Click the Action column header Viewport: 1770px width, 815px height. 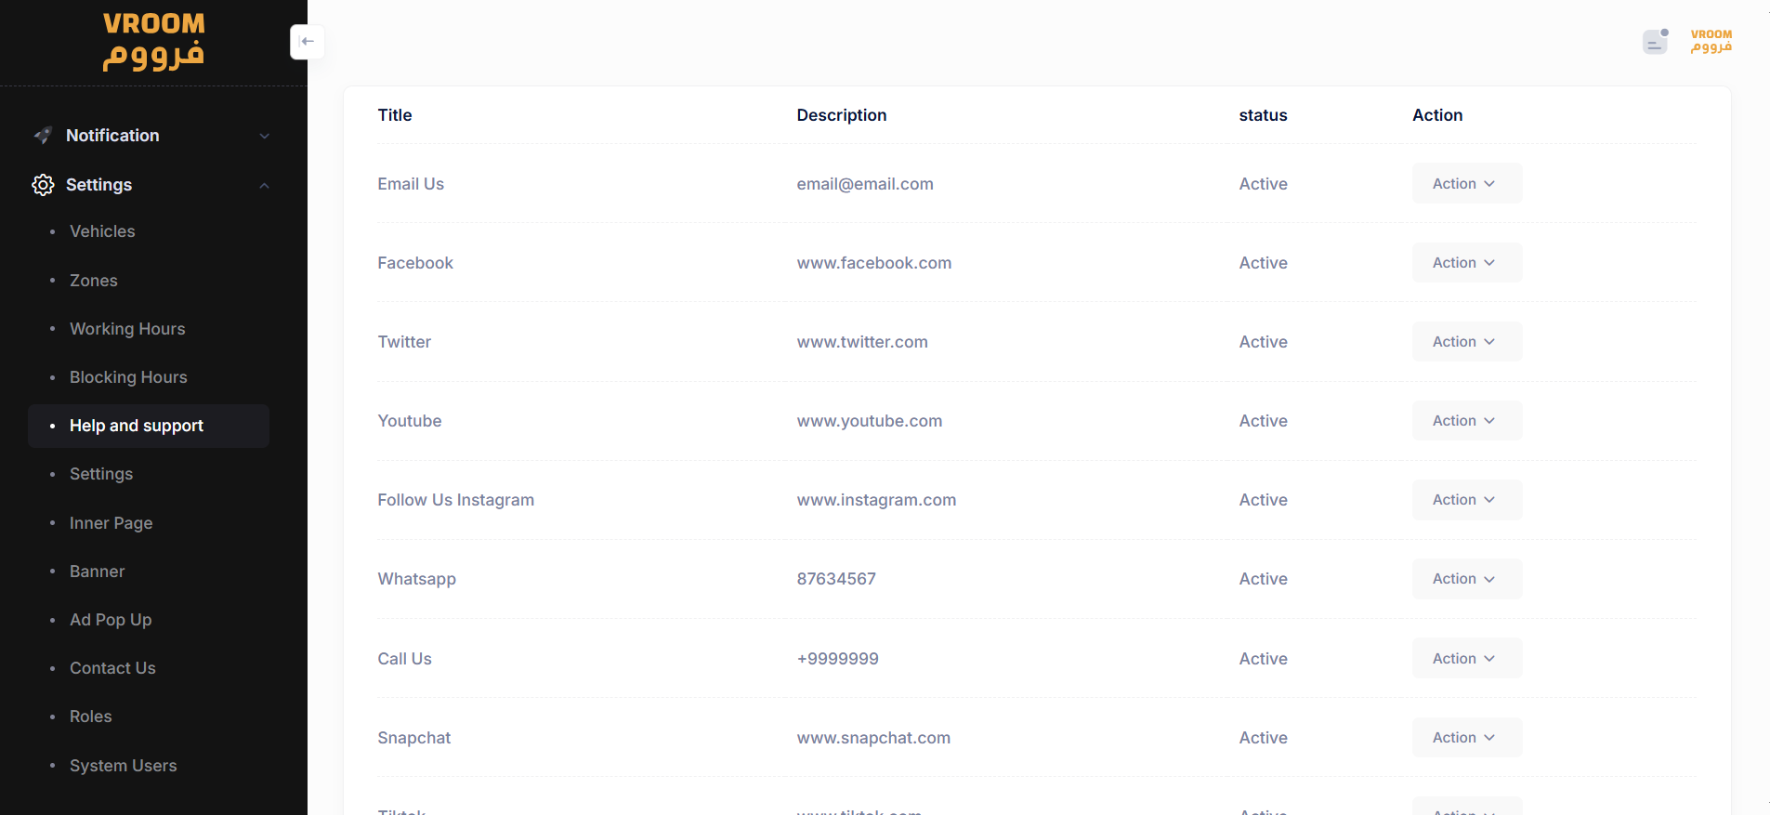[1437, 115]
